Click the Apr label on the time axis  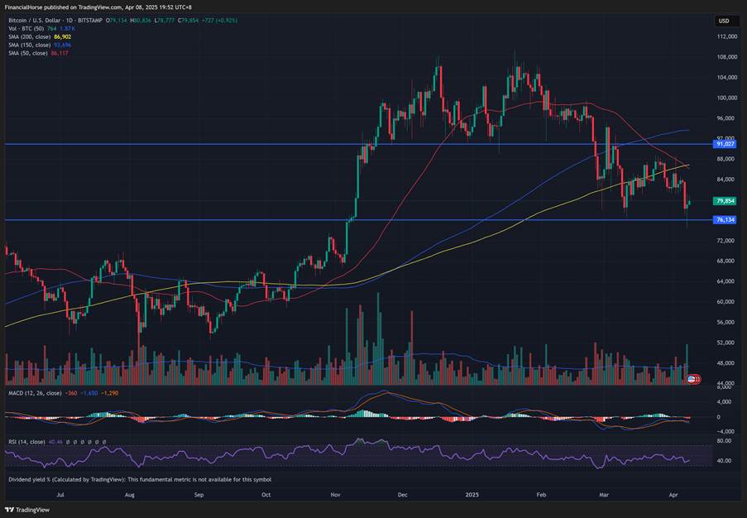(x=673, y=495)
